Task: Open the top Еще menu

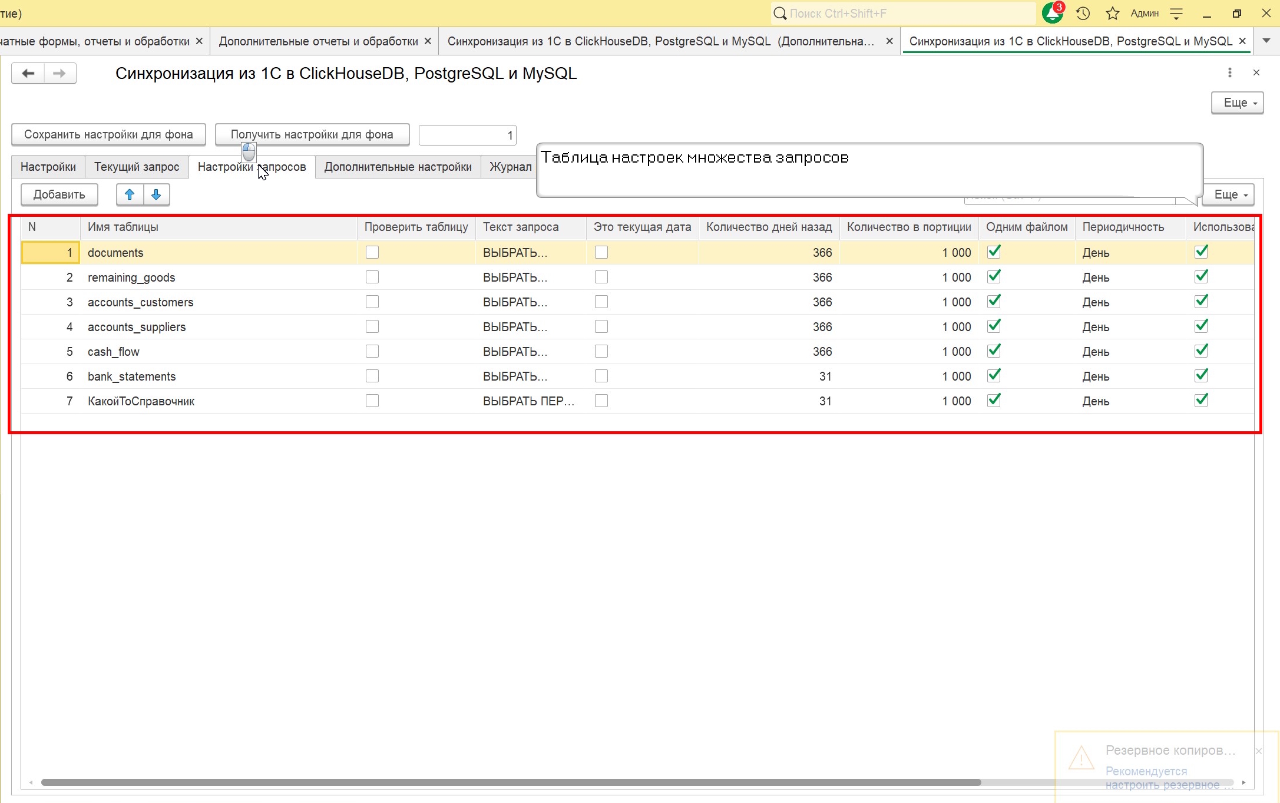Action: pos(1237,103)
